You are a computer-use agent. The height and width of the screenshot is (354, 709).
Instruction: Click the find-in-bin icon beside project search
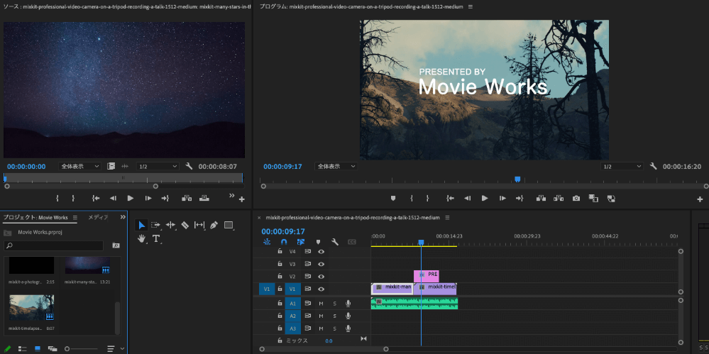[116, 245]
